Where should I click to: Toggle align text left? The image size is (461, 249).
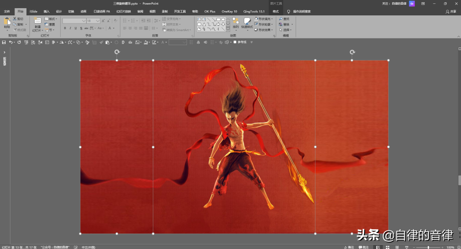point(125,28)
